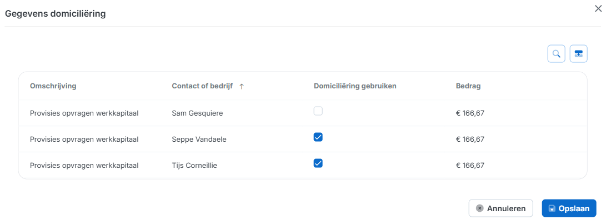Screen dimensions: 606x224
Task: Click the export icon beside the magnifier
Action: pos(579,54)
